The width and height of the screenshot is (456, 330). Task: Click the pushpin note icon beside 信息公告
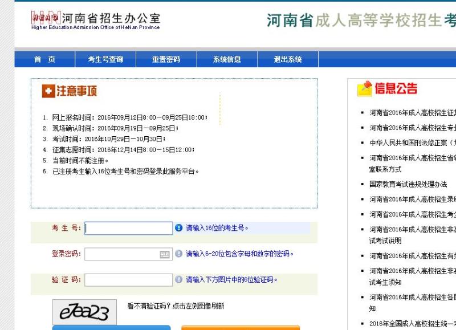pos(365,88)
